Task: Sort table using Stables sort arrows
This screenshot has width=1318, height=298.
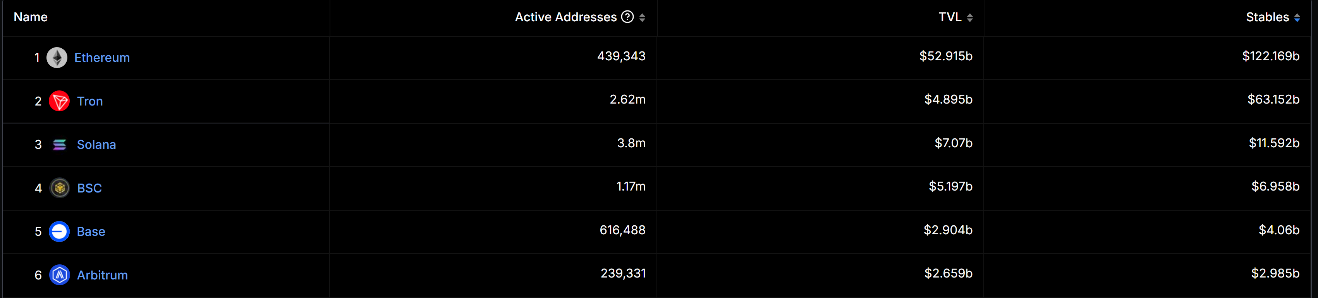Action: coord(1297,17)
